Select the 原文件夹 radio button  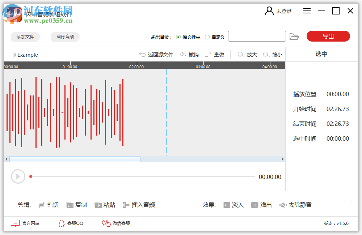pyautogui.click(x=178, y=37)
